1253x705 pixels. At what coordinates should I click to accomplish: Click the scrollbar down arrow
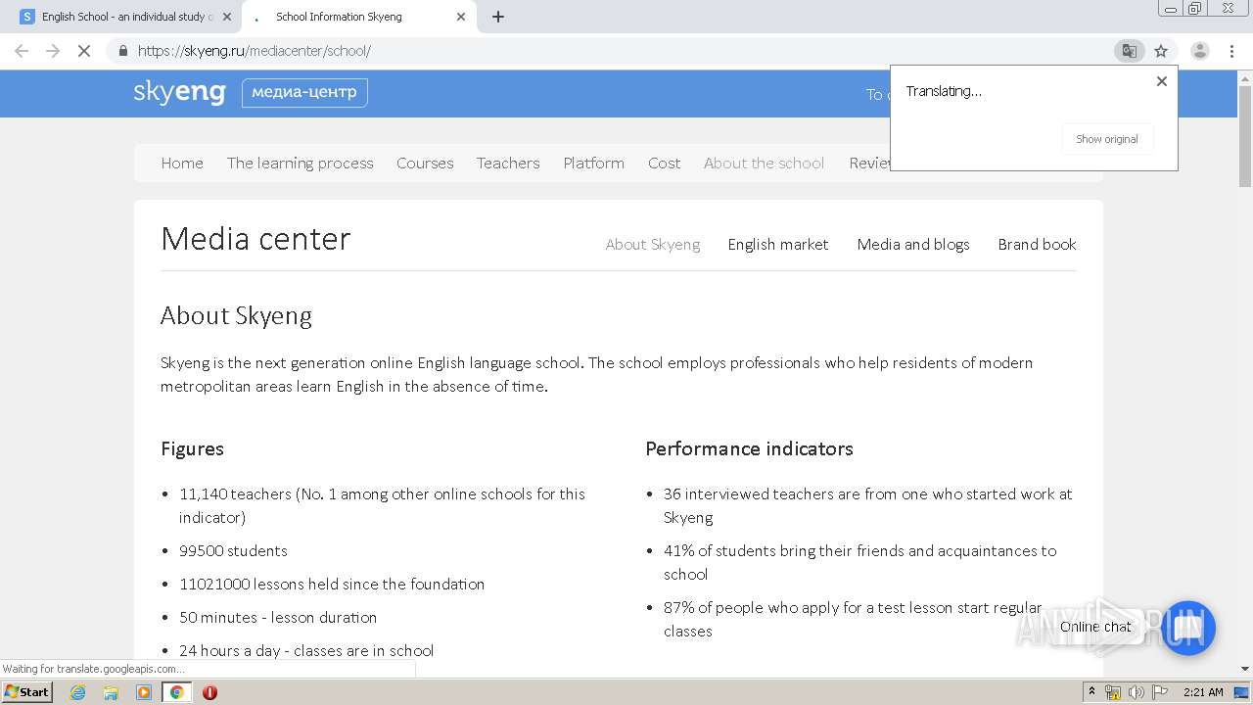click(1245, 669)
